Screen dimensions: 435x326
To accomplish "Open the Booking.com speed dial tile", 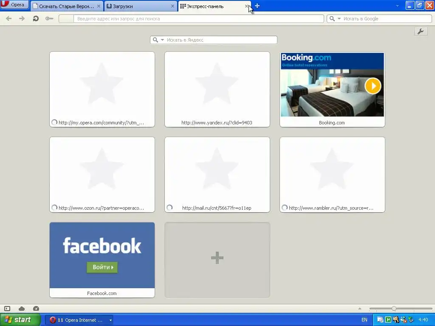I will click(x=332, y=89).
